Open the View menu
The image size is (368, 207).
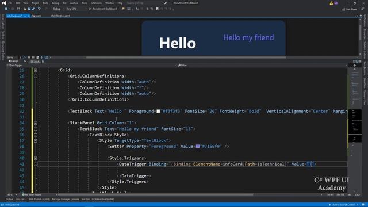coord(25,3)
